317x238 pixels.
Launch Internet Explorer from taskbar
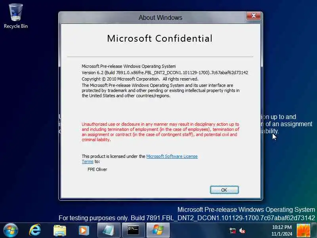[35, 230]
